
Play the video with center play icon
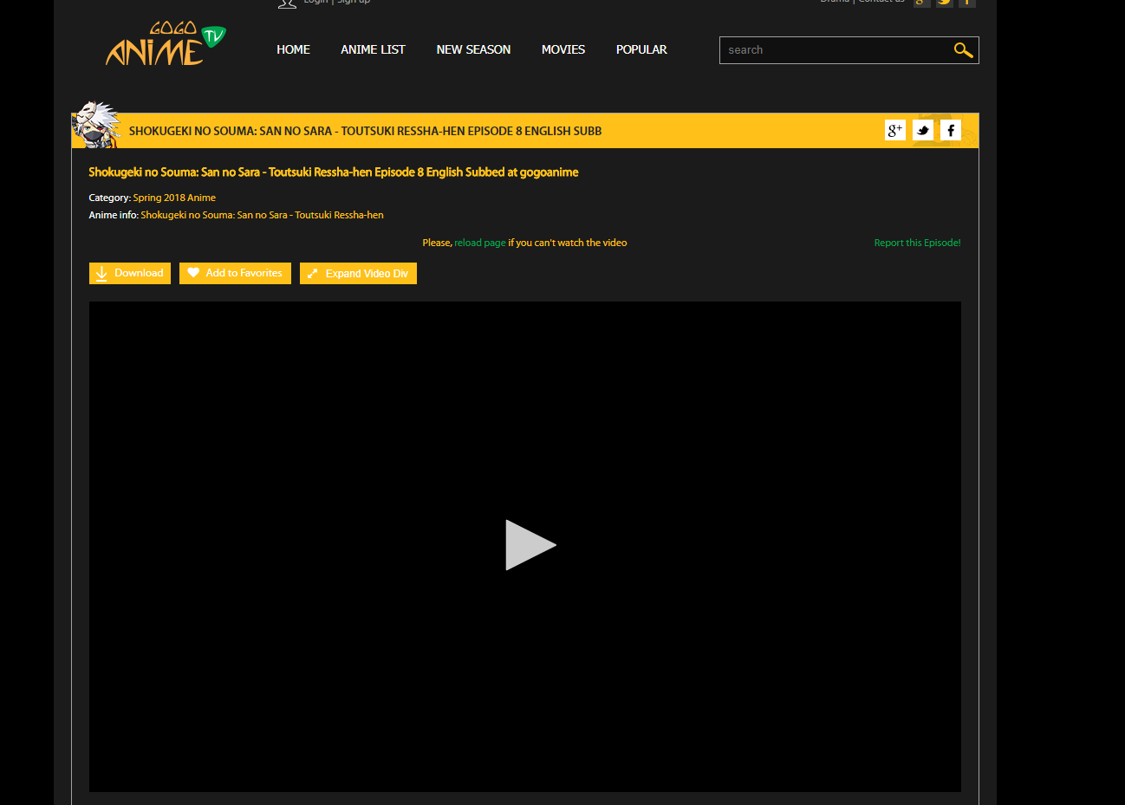[530, 545]
